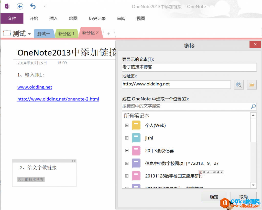
Task: Switch to the 开始 ribbon tab
Action: (34, 18)
